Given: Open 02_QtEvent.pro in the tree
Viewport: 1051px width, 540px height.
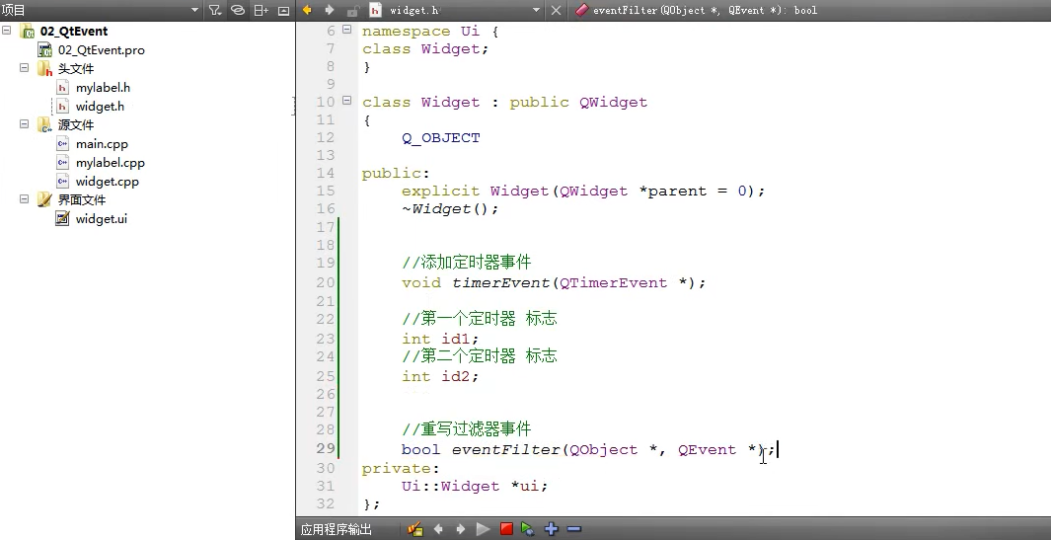Looking at the screenshot, I should coord(102,49).
